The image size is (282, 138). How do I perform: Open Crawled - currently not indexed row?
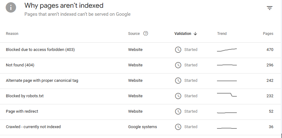(x=33, y=127)
